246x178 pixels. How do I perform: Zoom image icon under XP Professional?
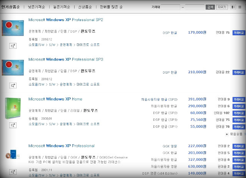point(13,172)
